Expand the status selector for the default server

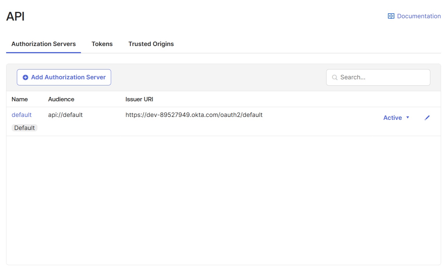(396, 118)
